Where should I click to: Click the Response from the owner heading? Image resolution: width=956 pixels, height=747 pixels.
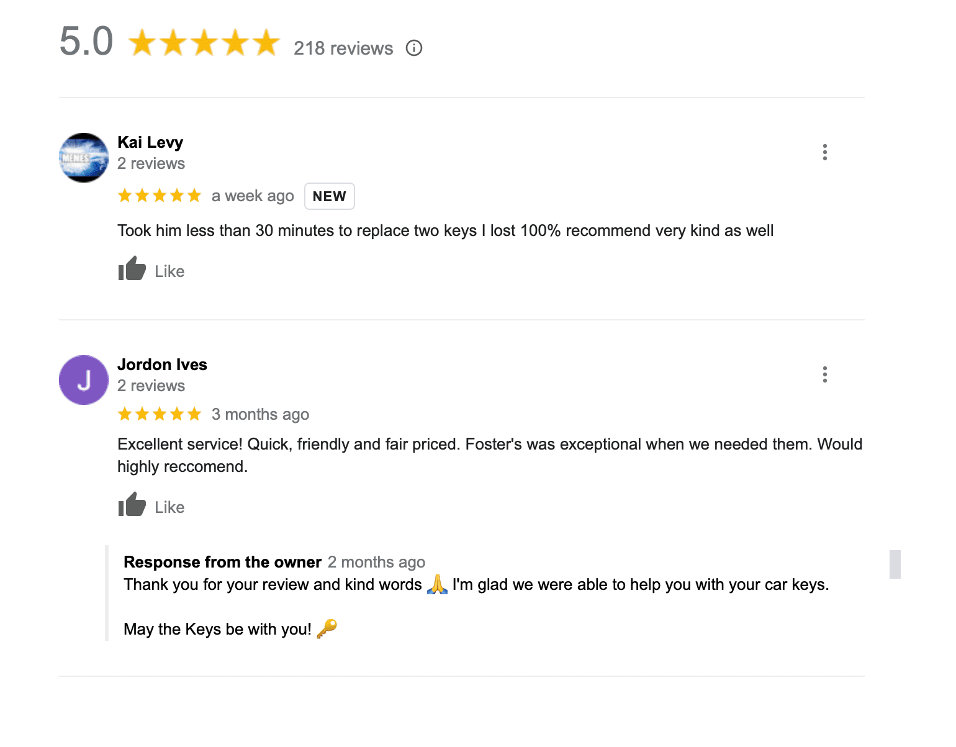pos(222,562)
